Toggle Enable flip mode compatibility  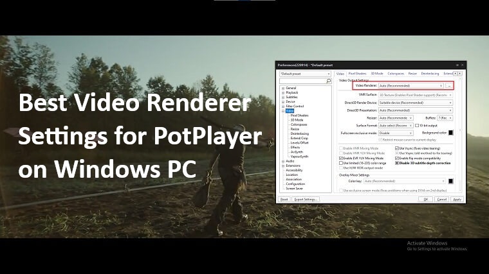[x=397, y=158]
